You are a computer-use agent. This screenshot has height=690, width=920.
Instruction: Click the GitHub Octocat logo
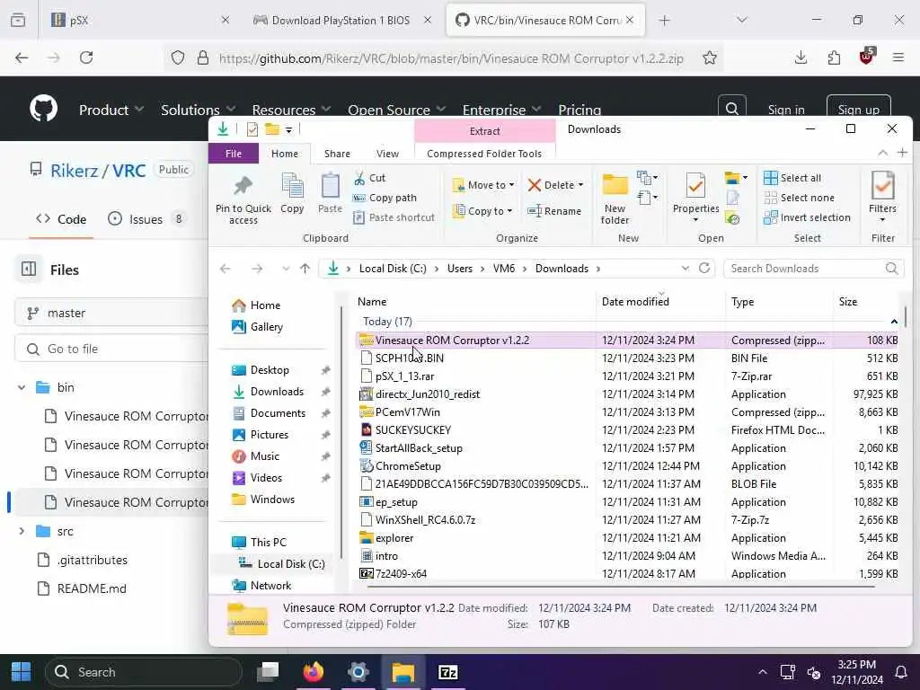point(44,108)
